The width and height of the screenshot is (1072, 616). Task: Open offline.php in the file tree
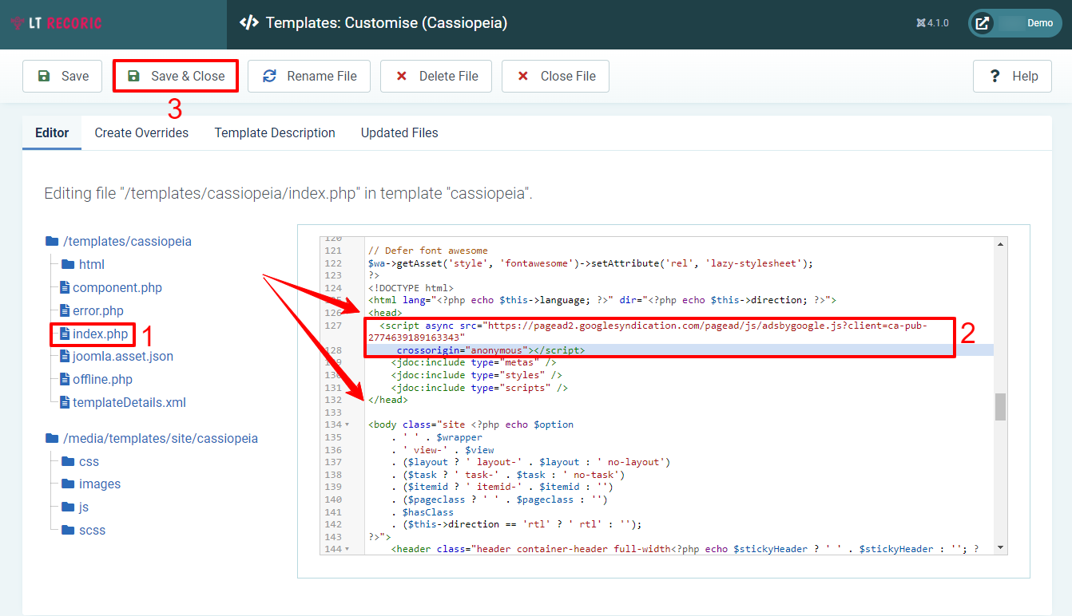point(102,379)
